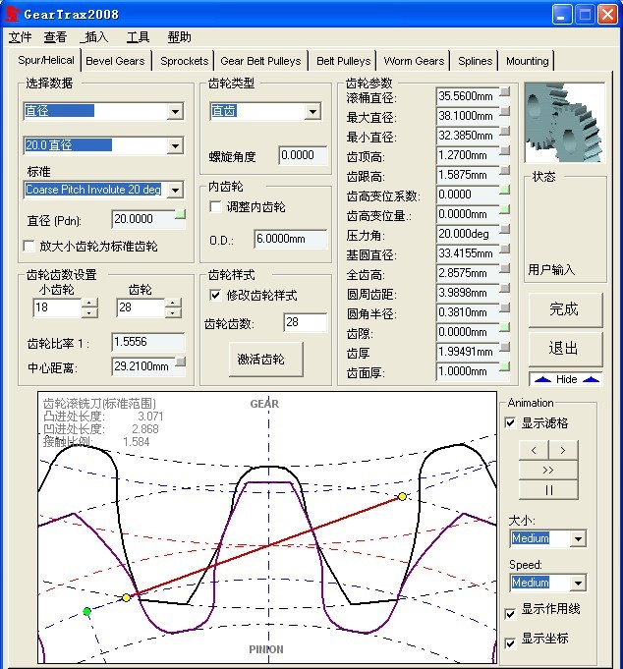
Task: Play animation with the >> button
Action: [548, 471]
